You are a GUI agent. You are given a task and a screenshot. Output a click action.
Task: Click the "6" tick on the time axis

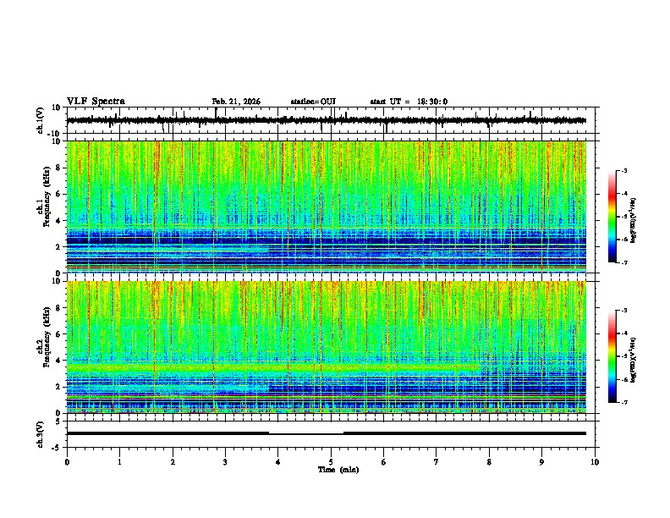[x=384, y=462]
